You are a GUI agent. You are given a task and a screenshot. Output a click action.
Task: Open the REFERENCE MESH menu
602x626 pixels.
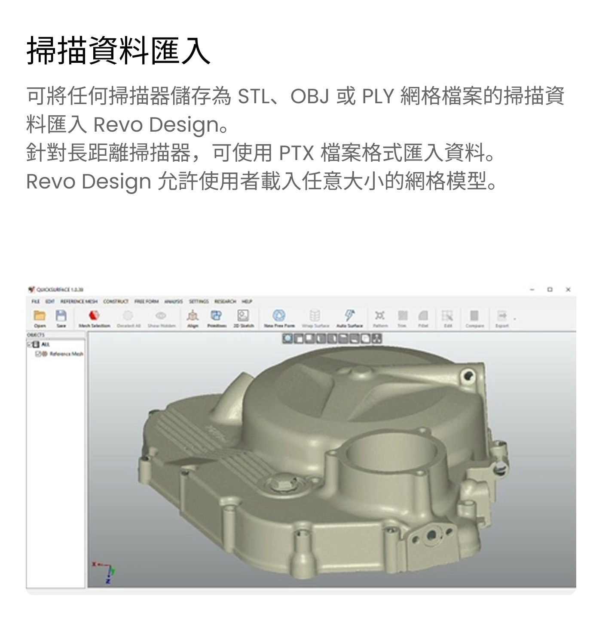tap(79, 302)
